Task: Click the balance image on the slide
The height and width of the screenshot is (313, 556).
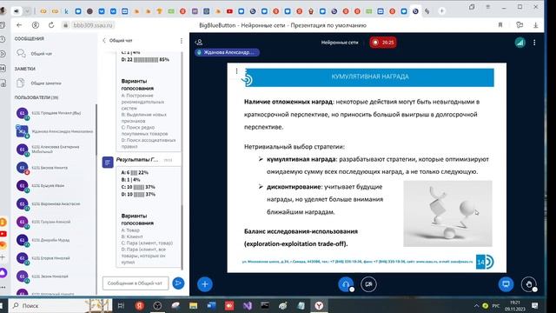Action: click(447, 213)
